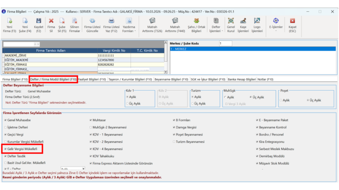Click the Yeni Firma (F3) icon

(x=10, y=25)
